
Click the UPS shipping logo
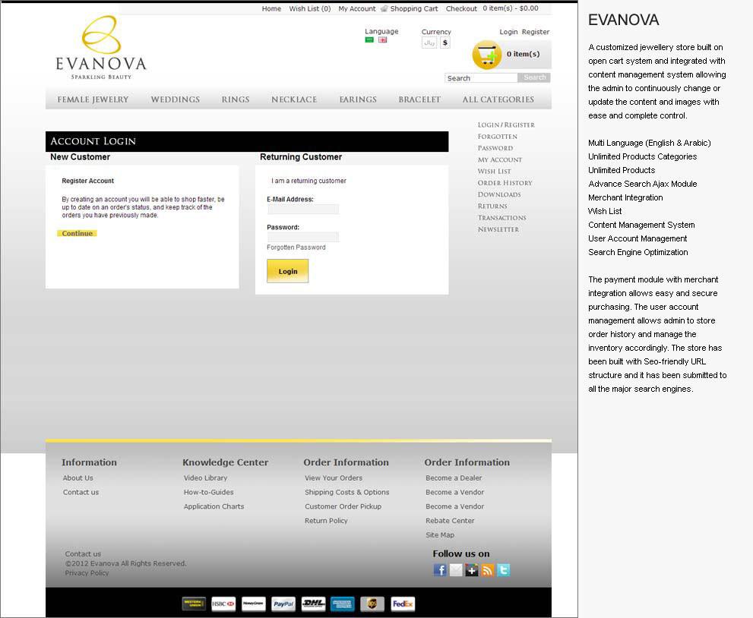coord(372,604)
